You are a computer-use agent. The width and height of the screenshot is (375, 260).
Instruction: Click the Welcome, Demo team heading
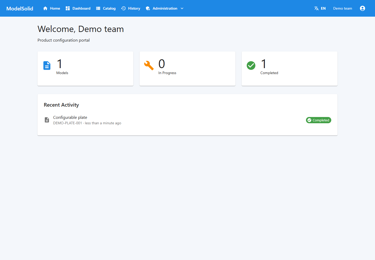[81, 29]
